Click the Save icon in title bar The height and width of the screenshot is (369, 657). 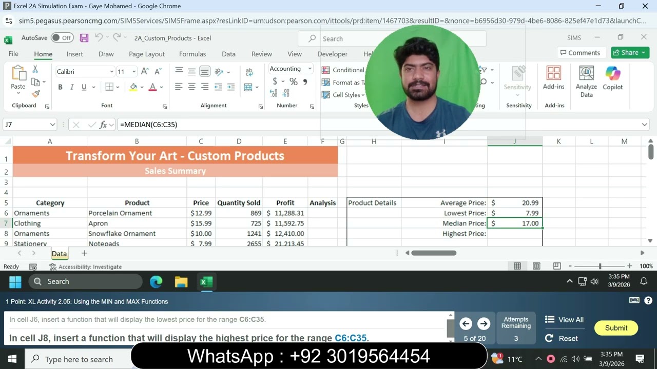(x=84, y=38)
